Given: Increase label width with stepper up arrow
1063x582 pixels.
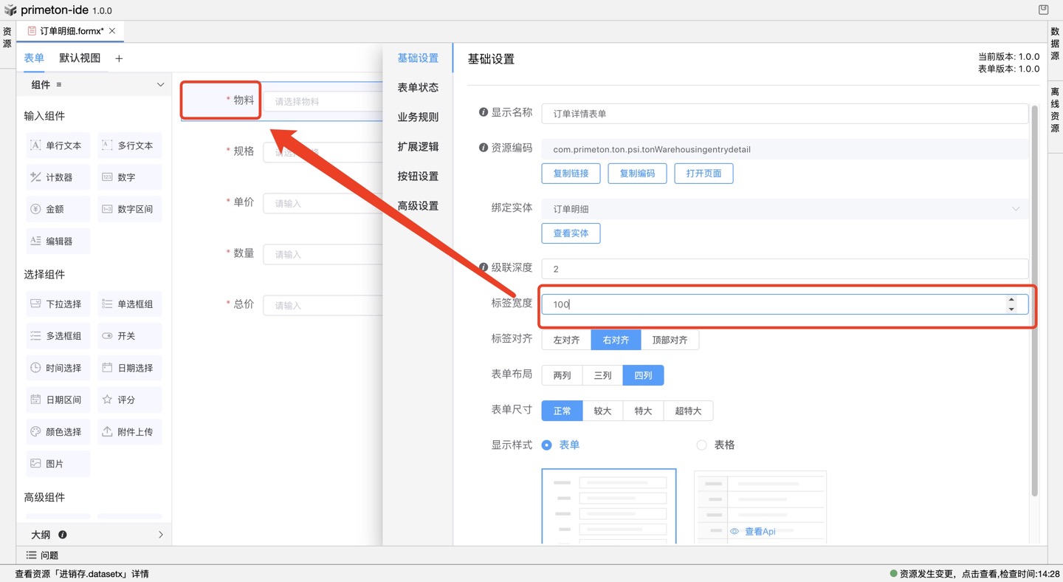Looking at the screenshot, I should tap(1011, 300).
